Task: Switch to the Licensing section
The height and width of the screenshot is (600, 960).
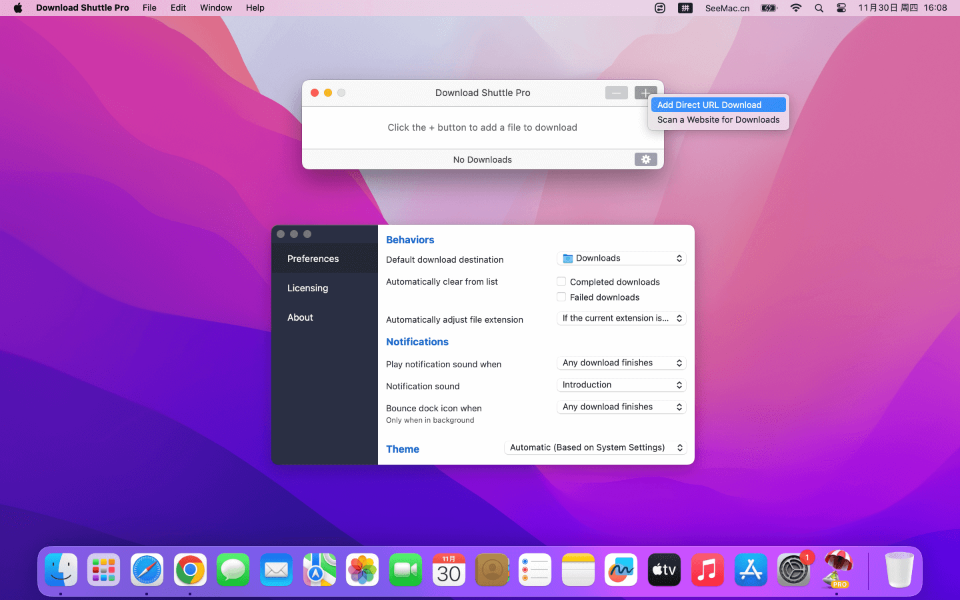Action: 307,288
